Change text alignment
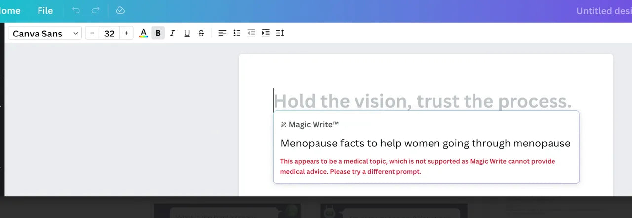Screen dimensions: 632x218 (223, 33)
